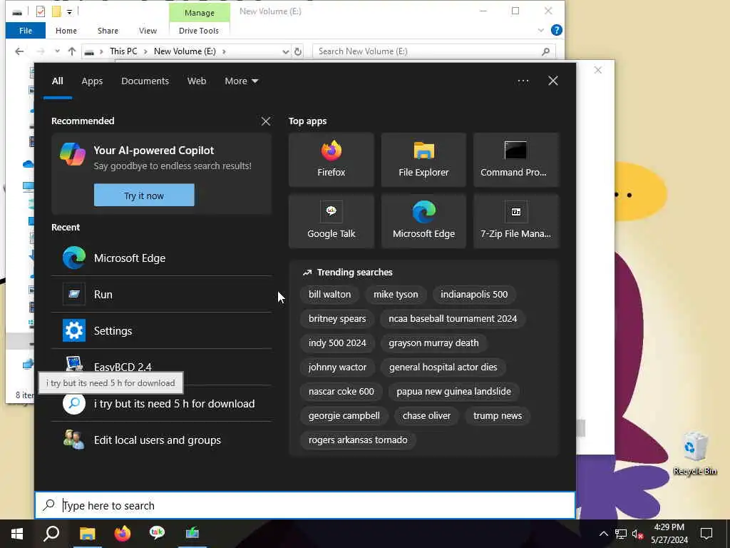This screenshot has height=548, width=730.
Task: Open Microsoft Edge tile in Top apps
Action: point(423,221)
